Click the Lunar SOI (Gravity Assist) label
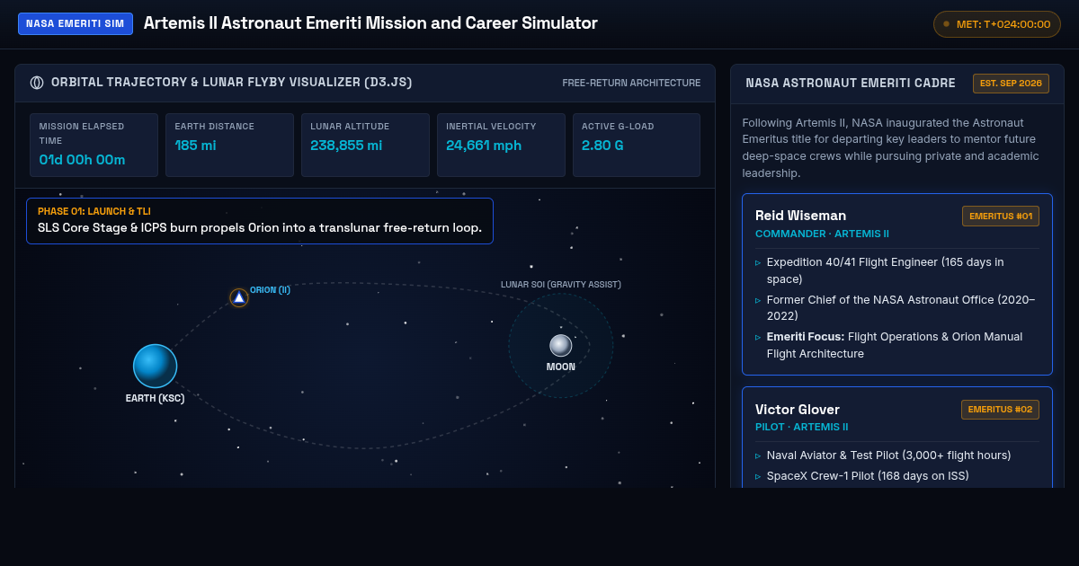The image size is (1079, 566). click(561, 285)
